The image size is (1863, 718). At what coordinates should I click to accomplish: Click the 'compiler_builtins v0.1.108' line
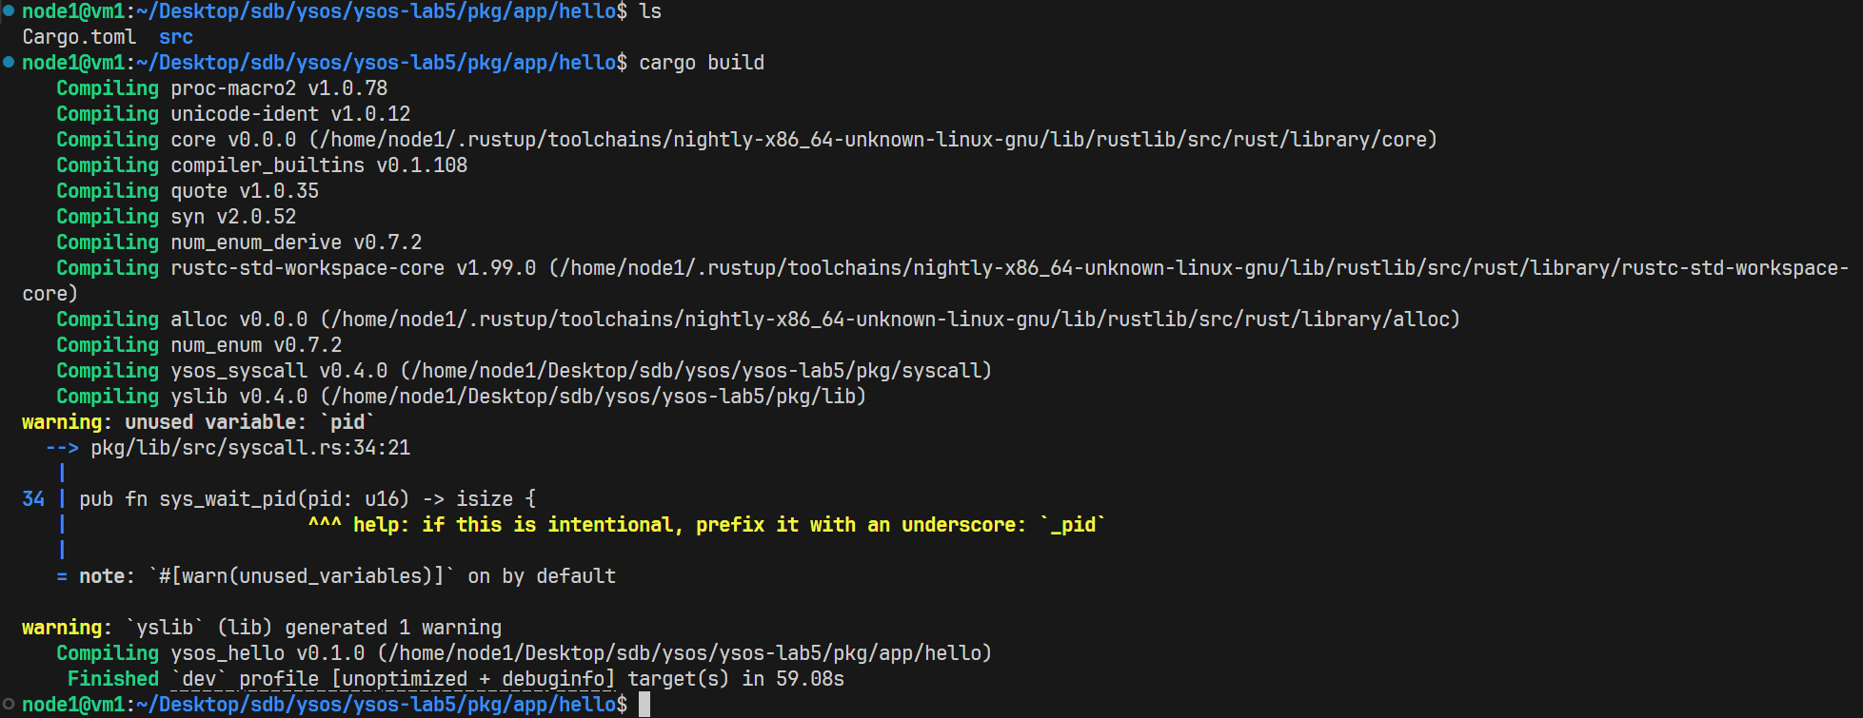tap(262, 165)
